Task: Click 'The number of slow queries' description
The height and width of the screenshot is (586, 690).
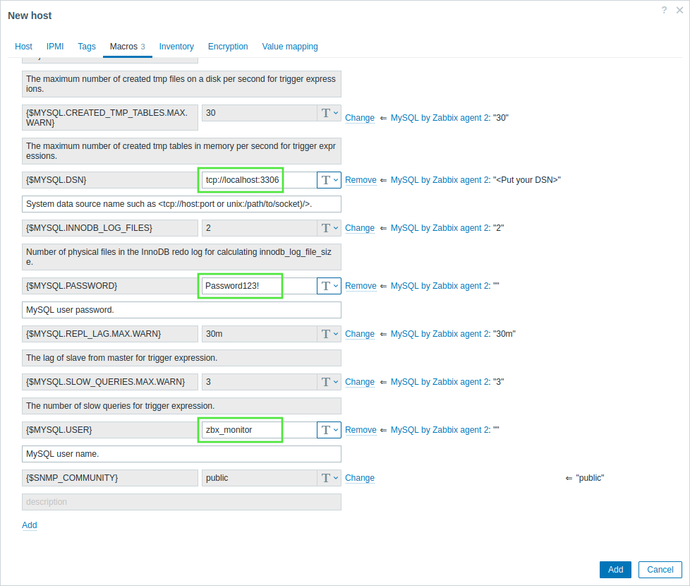Action: pyautogui.click(x=181, y=405)
